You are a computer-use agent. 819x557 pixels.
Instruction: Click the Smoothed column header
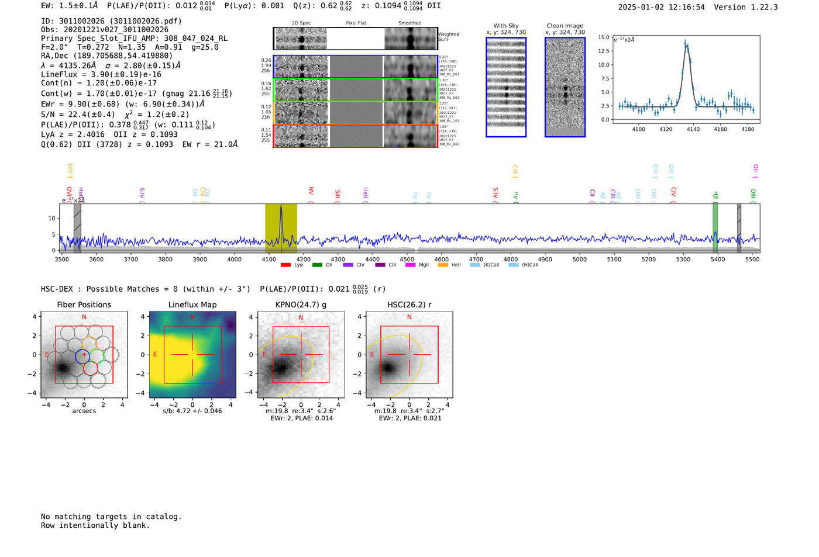pos(410,23)
